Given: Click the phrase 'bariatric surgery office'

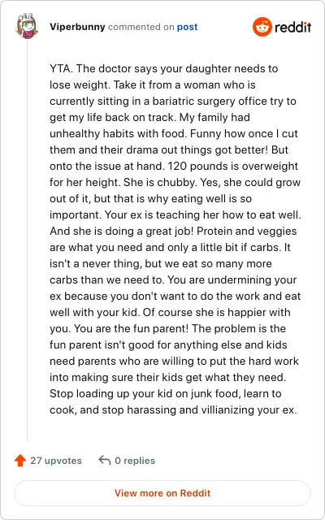Looking at the screenshot, I should click(x=210, y=101).
